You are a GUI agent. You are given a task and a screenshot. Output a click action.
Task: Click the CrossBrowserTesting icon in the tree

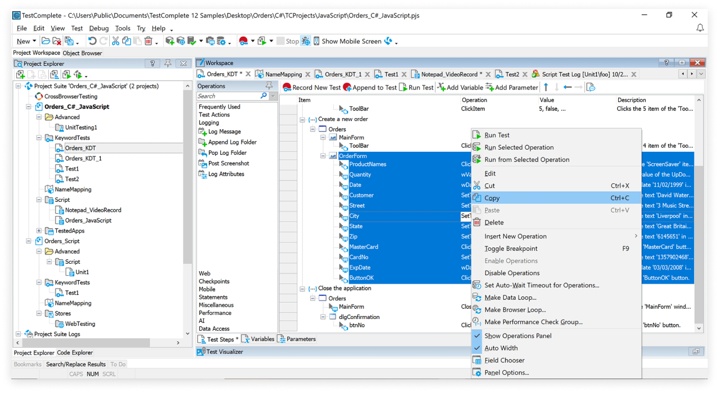pos(39,97)
